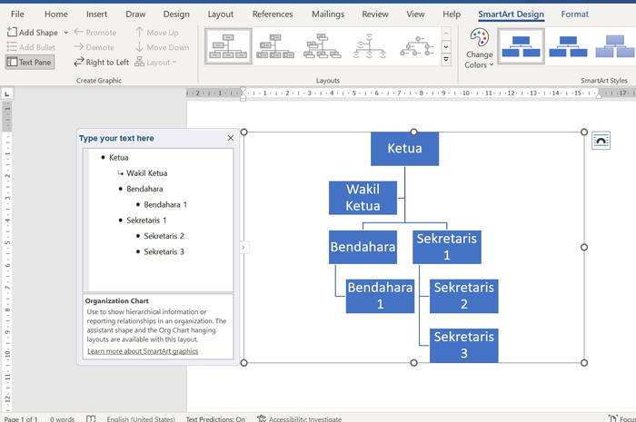The image size is (636, 422).
Task: Click Promote in Create Graphic group
Action: (x=94, y=33)
